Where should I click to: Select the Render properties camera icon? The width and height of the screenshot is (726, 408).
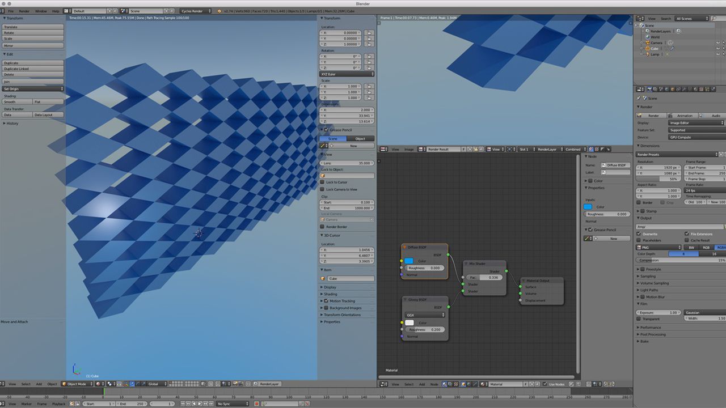(x=648, y=90)
